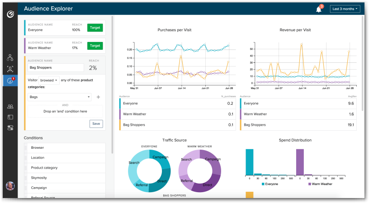Image resolution: width=369 pixels, height=203 pixels.
Task: Click Bag Shoppers 19.1 revenue row
Action: (x=298, y=125)
